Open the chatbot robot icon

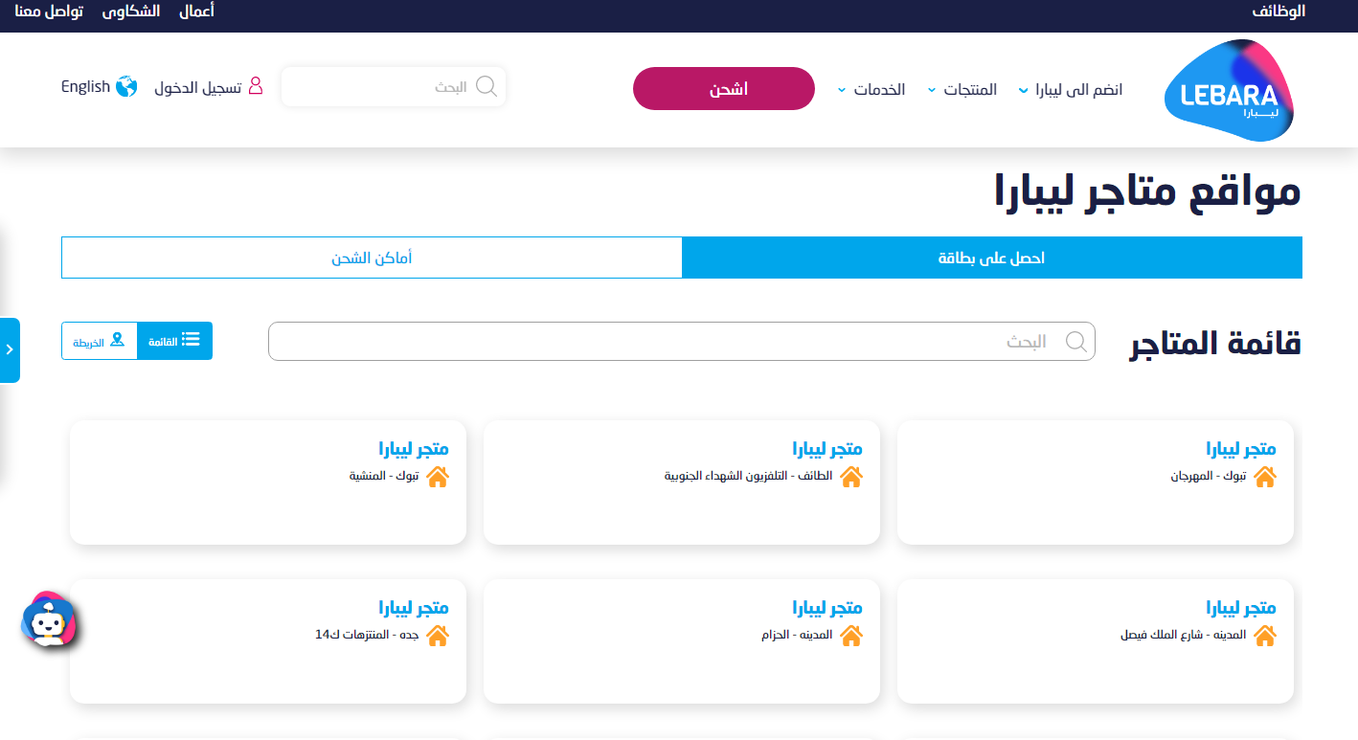pyautogui.click(x=48, y=619)
